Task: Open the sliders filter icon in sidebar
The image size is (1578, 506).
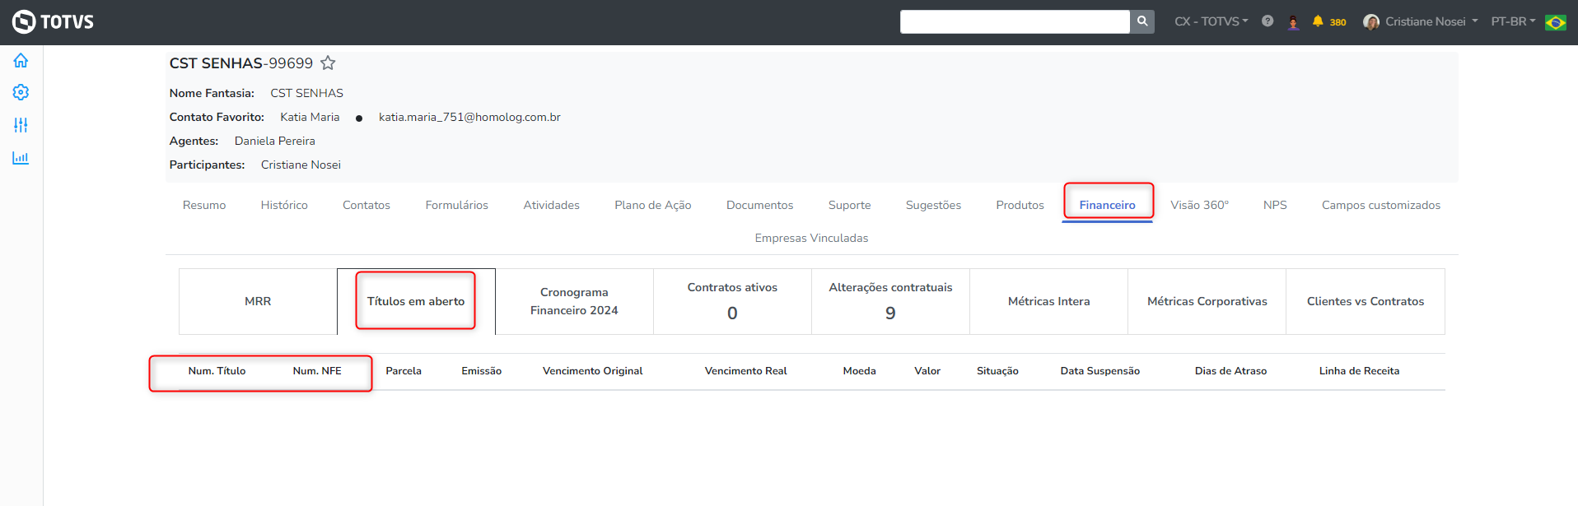Action: coord(21,125)
